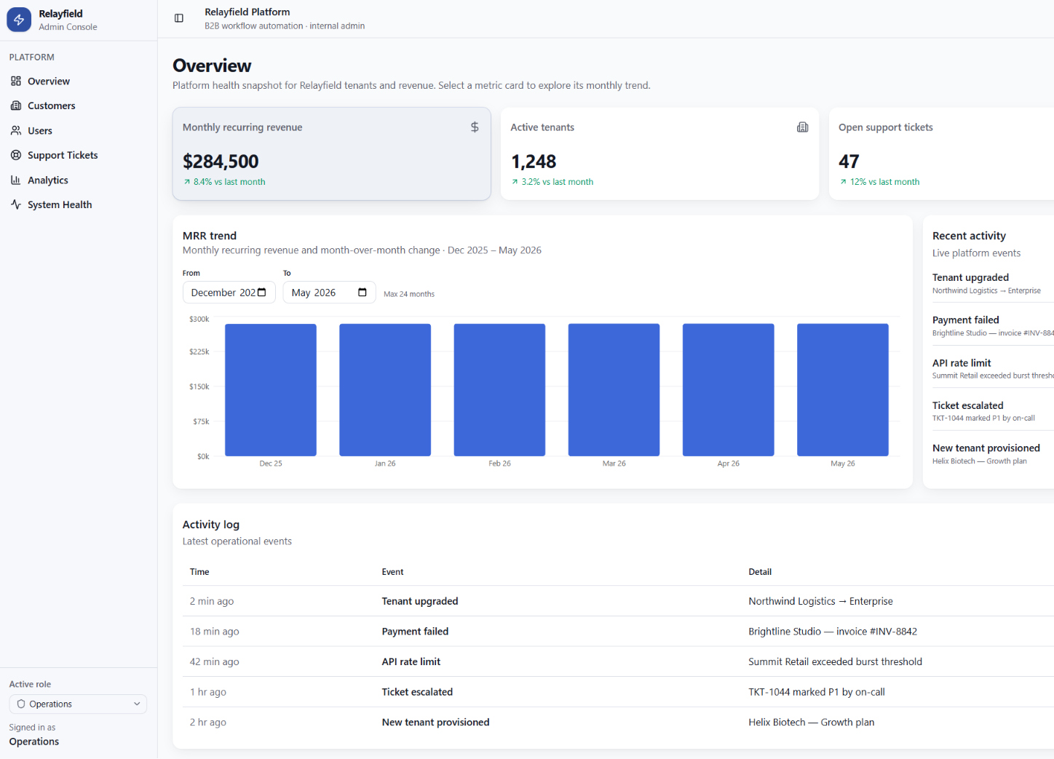Image resolution: width=1054 pixels, height=759 pixels.
Task: Click the To date field May 2026
Action: 329,292
